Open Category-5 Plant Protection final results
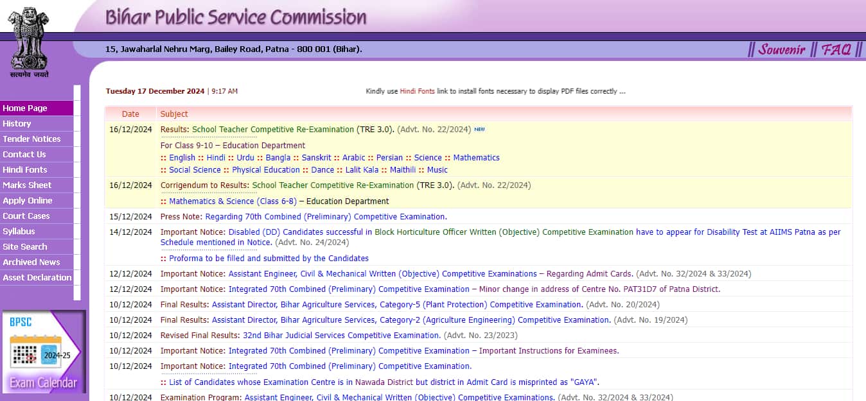Image resolution: width=866 pixels, height=401 pixels. (x=397, y=305)
